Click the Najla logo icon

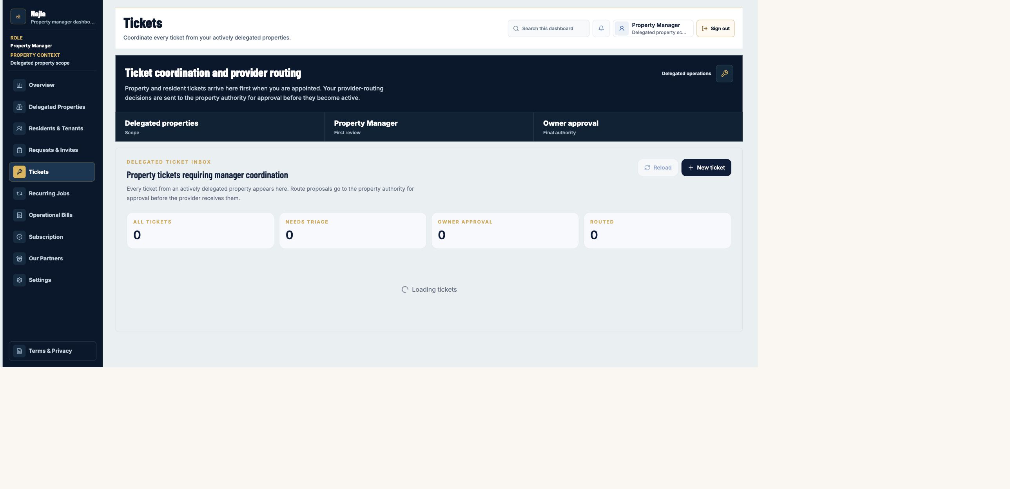(18, 16)
